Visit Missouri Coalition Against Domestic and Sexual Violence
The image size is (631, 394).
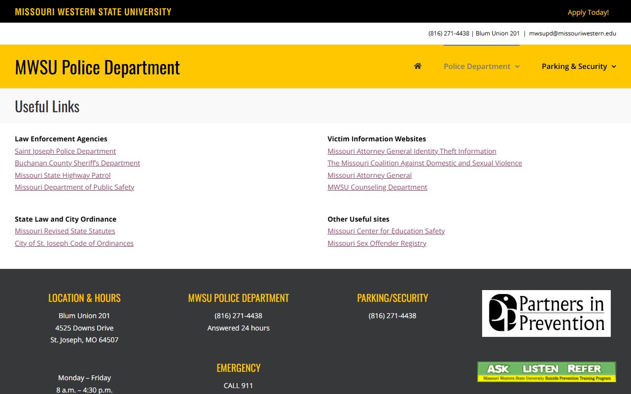[x=424, y=163]
